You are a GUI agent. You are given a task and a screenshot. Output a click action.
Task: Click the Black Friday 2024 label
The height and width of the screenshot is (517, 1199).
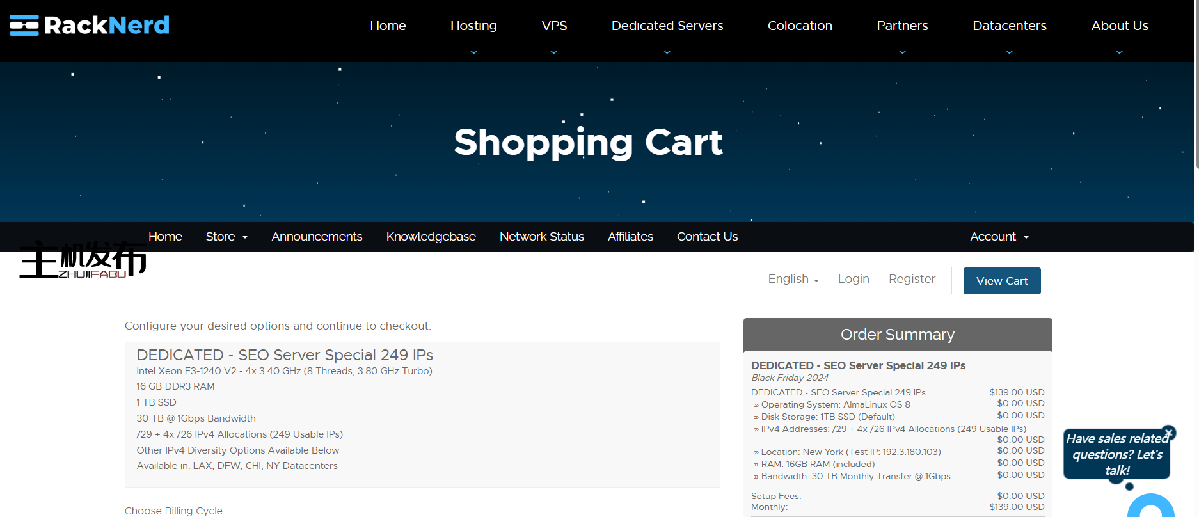(790, 378)
